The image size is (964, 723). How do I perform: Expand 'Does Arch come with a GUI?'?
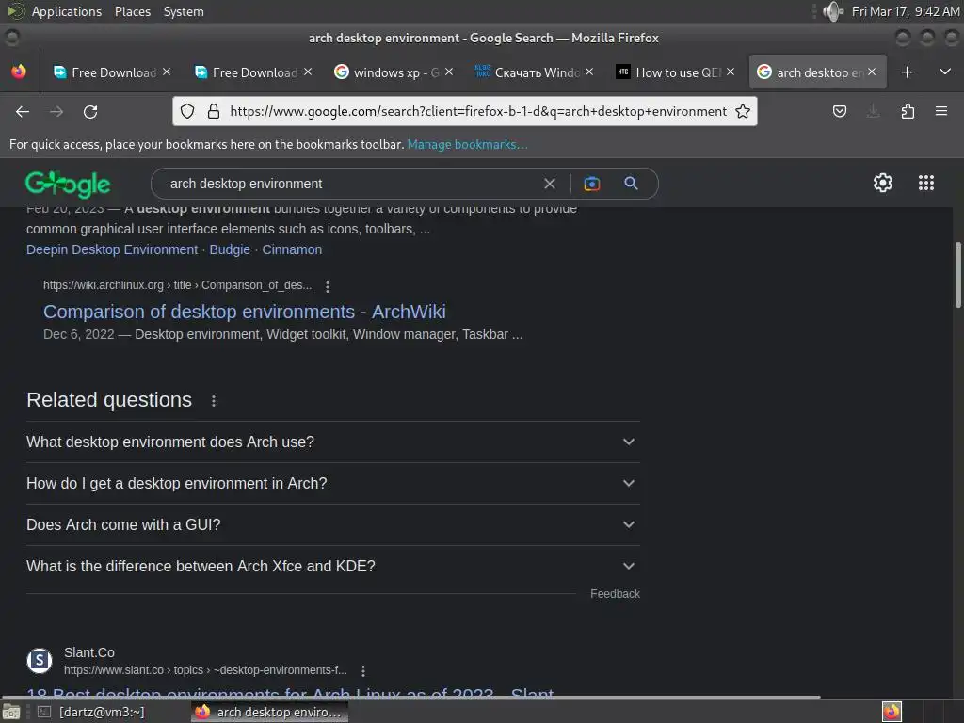pyautogui.click(x=333, y=525)
